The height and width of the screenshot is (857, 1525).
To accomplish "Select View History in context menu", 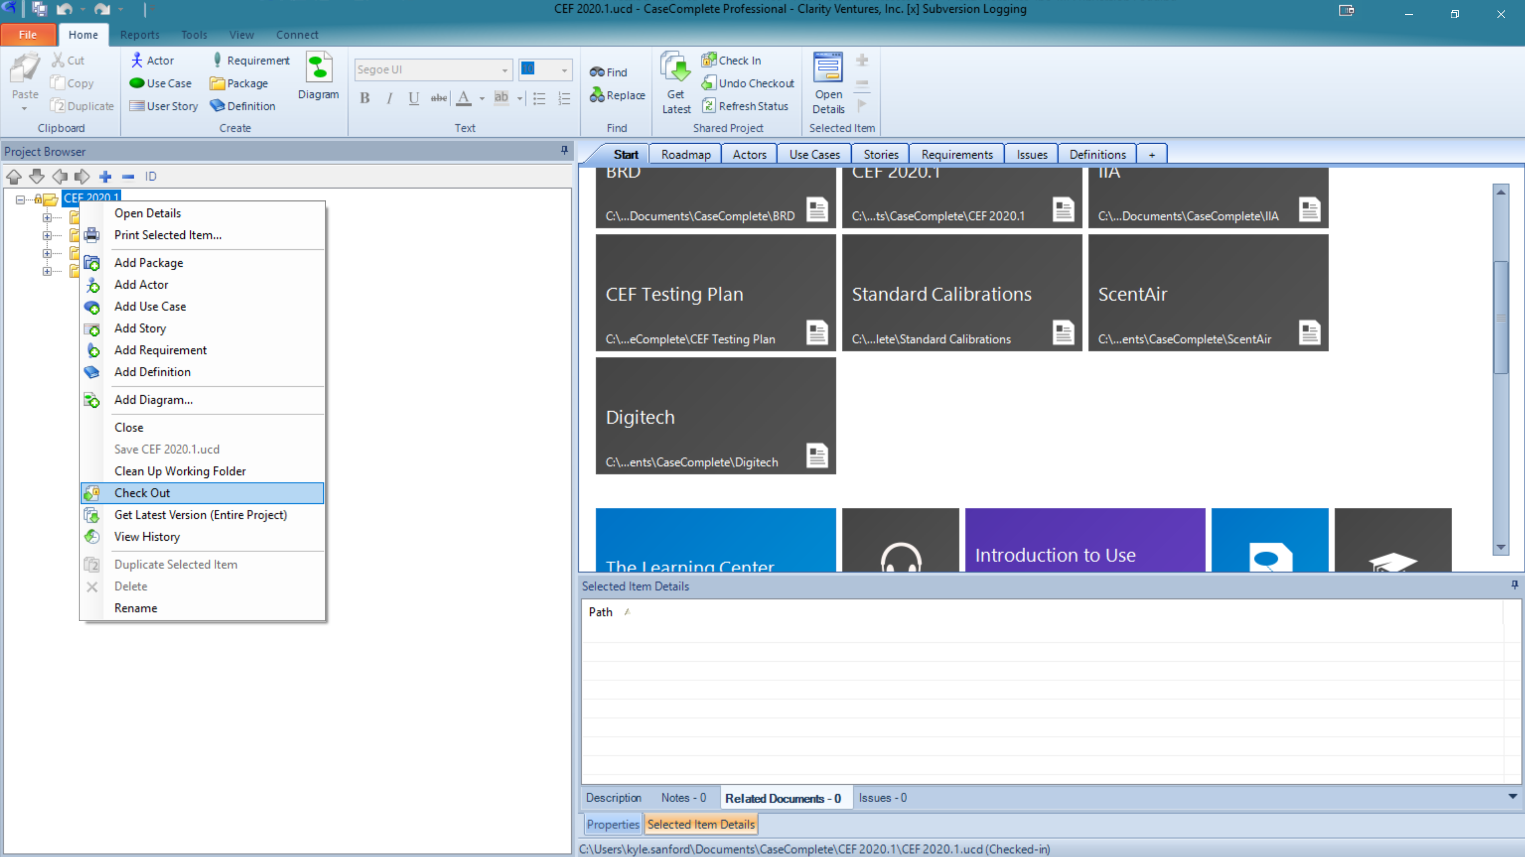I will pyautogui.click(x=202, y=536).
